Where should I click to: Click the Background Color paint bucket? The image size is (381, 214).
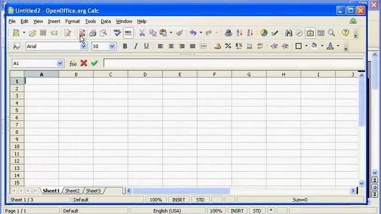click(314, 46)
